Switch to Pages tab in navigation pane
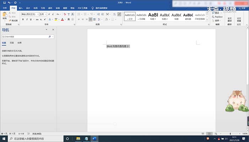Screen dimensions: 249x142 [x=12, y=43]
